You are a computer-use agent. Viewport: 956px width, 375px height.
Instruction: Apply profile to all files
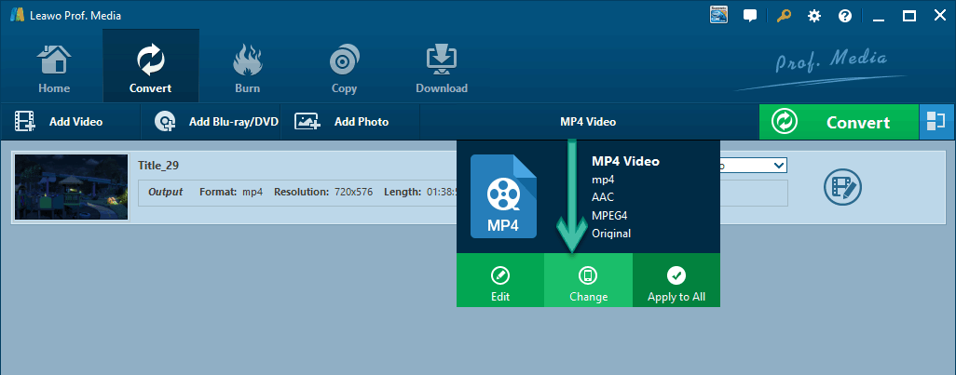point(676,280)
